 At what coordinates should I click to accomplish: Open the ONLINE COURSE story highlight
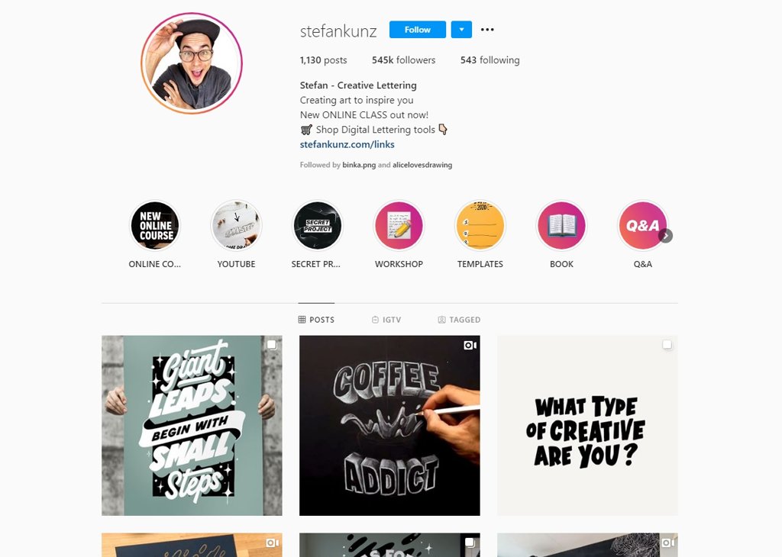[155, 226]
